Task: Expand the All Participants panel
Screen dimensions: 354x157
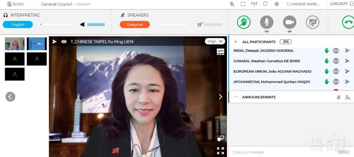Action: coord(236,42)
